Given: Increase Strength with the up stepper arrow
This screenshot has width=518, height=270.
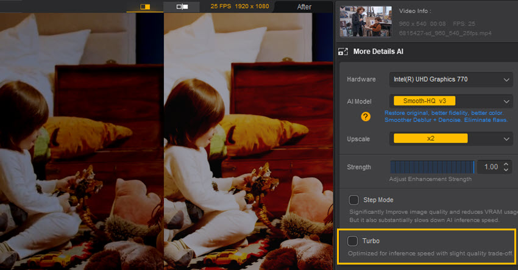Looking at the screenshot, I should 507,164.
